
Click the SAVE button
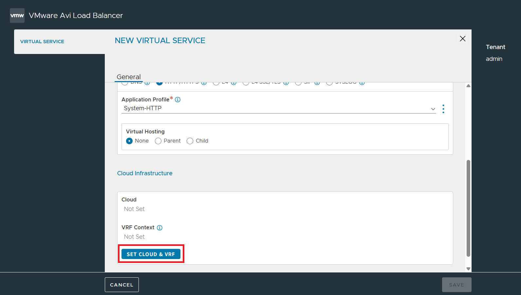(x=456, y=285)
